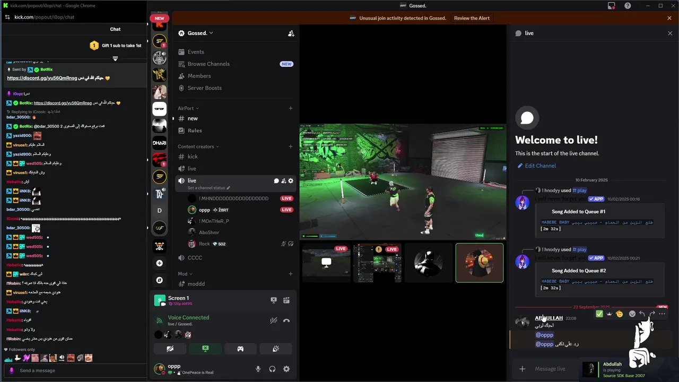Viewport: 679px width, 382px height.
Task: Collapse the AirPort category
Action: (x=188, y=108)
